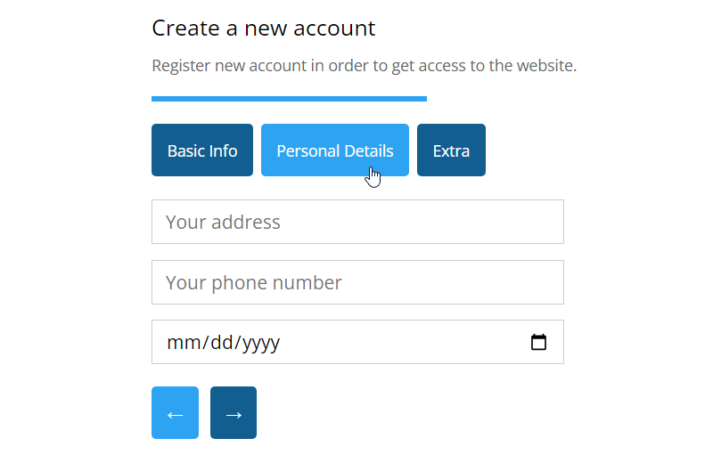This screenshot has width=713, height=463.
Task: Click the word "Register" in the description
Action: [181, 66]
